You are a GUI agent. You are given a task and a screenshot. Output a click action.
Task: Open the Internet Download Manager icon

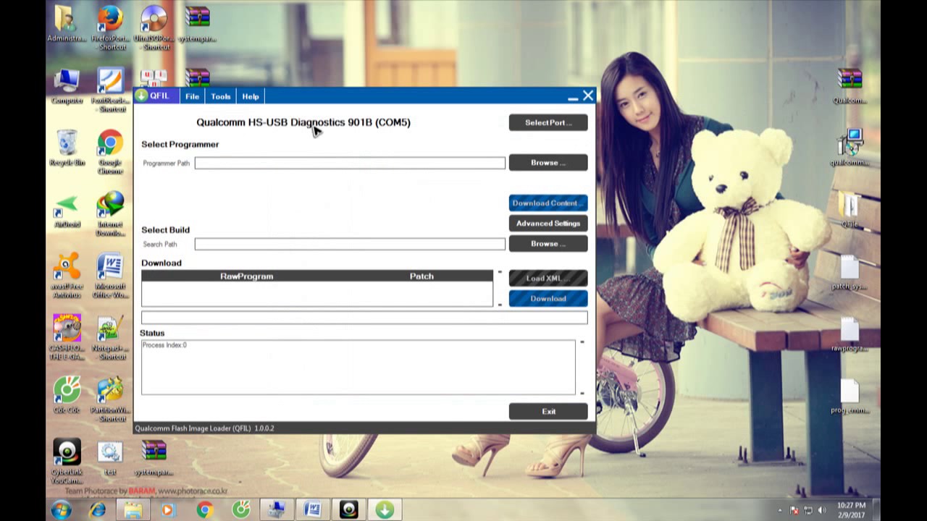(x=111, y=214)
